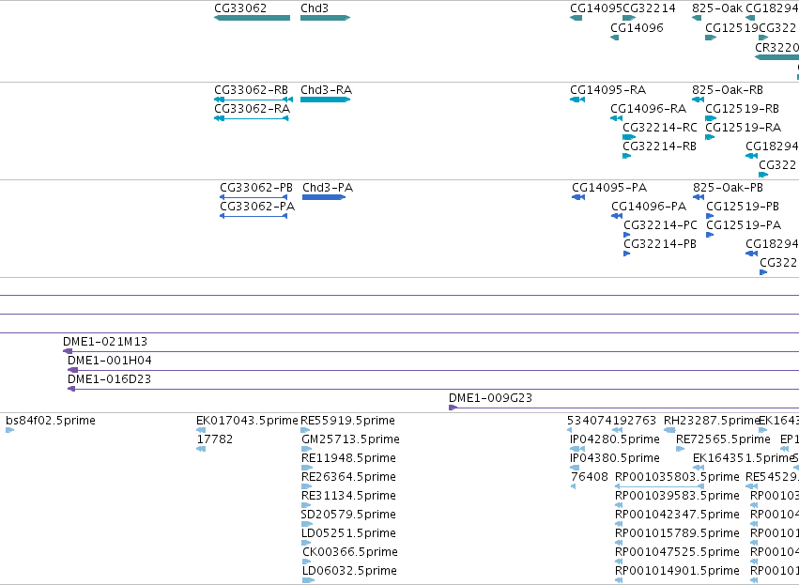The width and height of the screenshot is (799, 585).
Task: Click the GM25713.5prime EST label
Action: pos(350,439)
